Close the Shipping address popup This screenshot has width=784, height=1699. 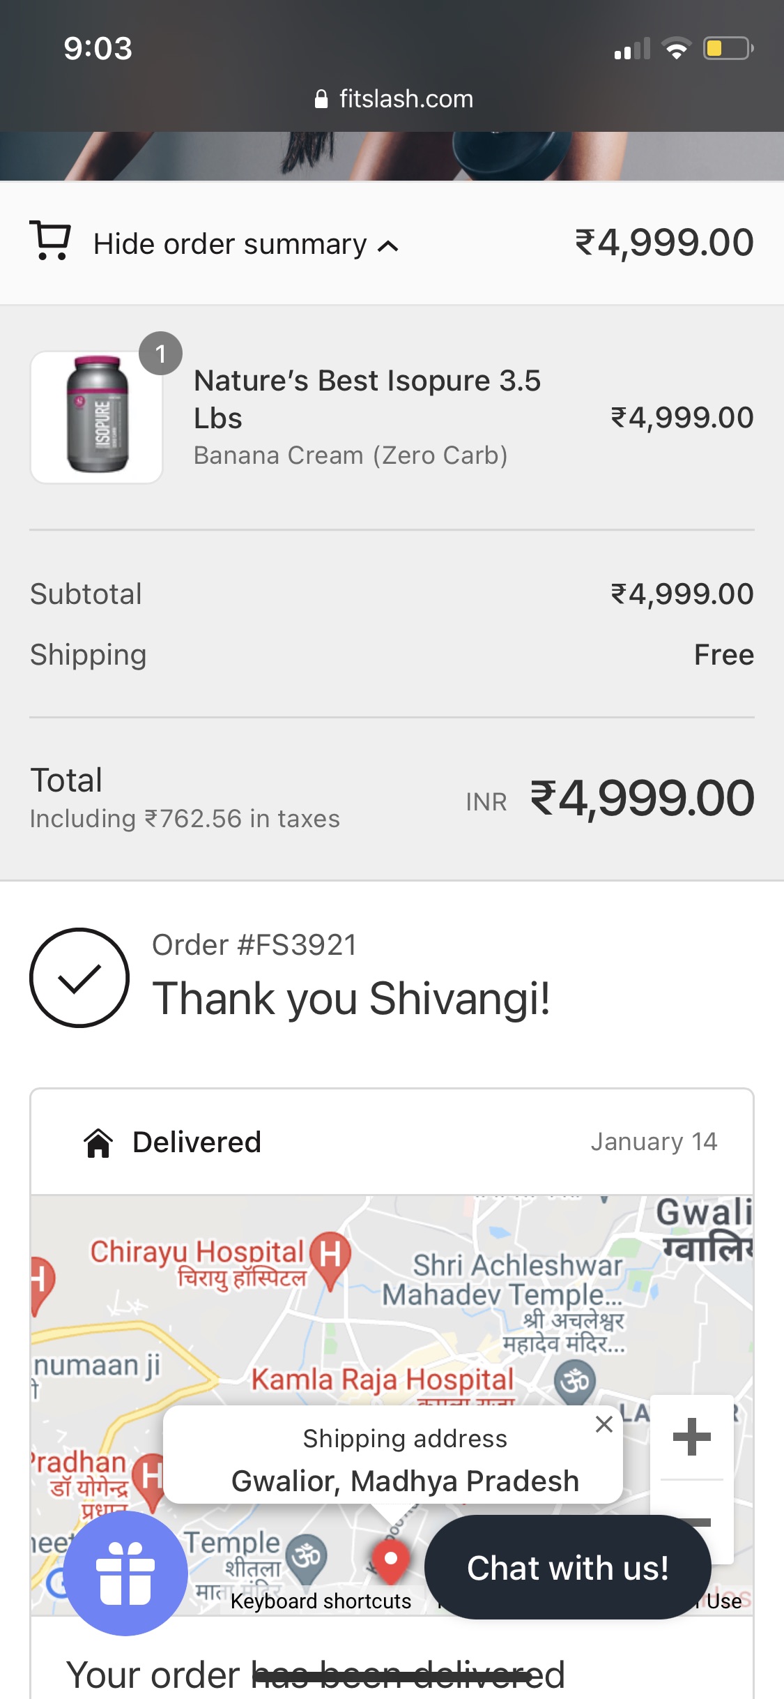tap(604, 1424)
